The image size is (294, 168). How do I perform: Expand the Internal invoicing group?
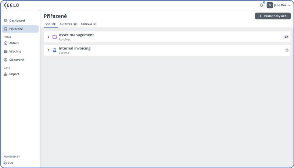tap(49, 50)
